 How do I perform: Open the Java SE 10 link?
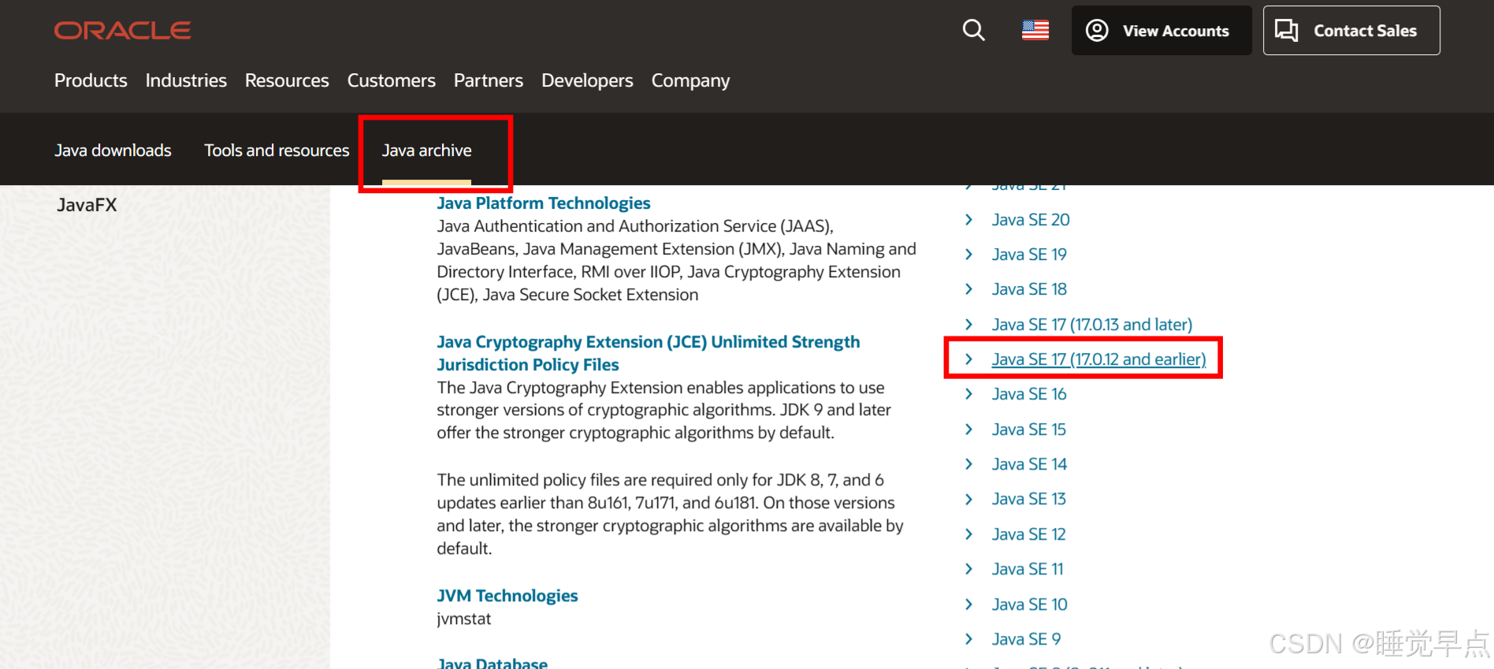[1030, 604]
